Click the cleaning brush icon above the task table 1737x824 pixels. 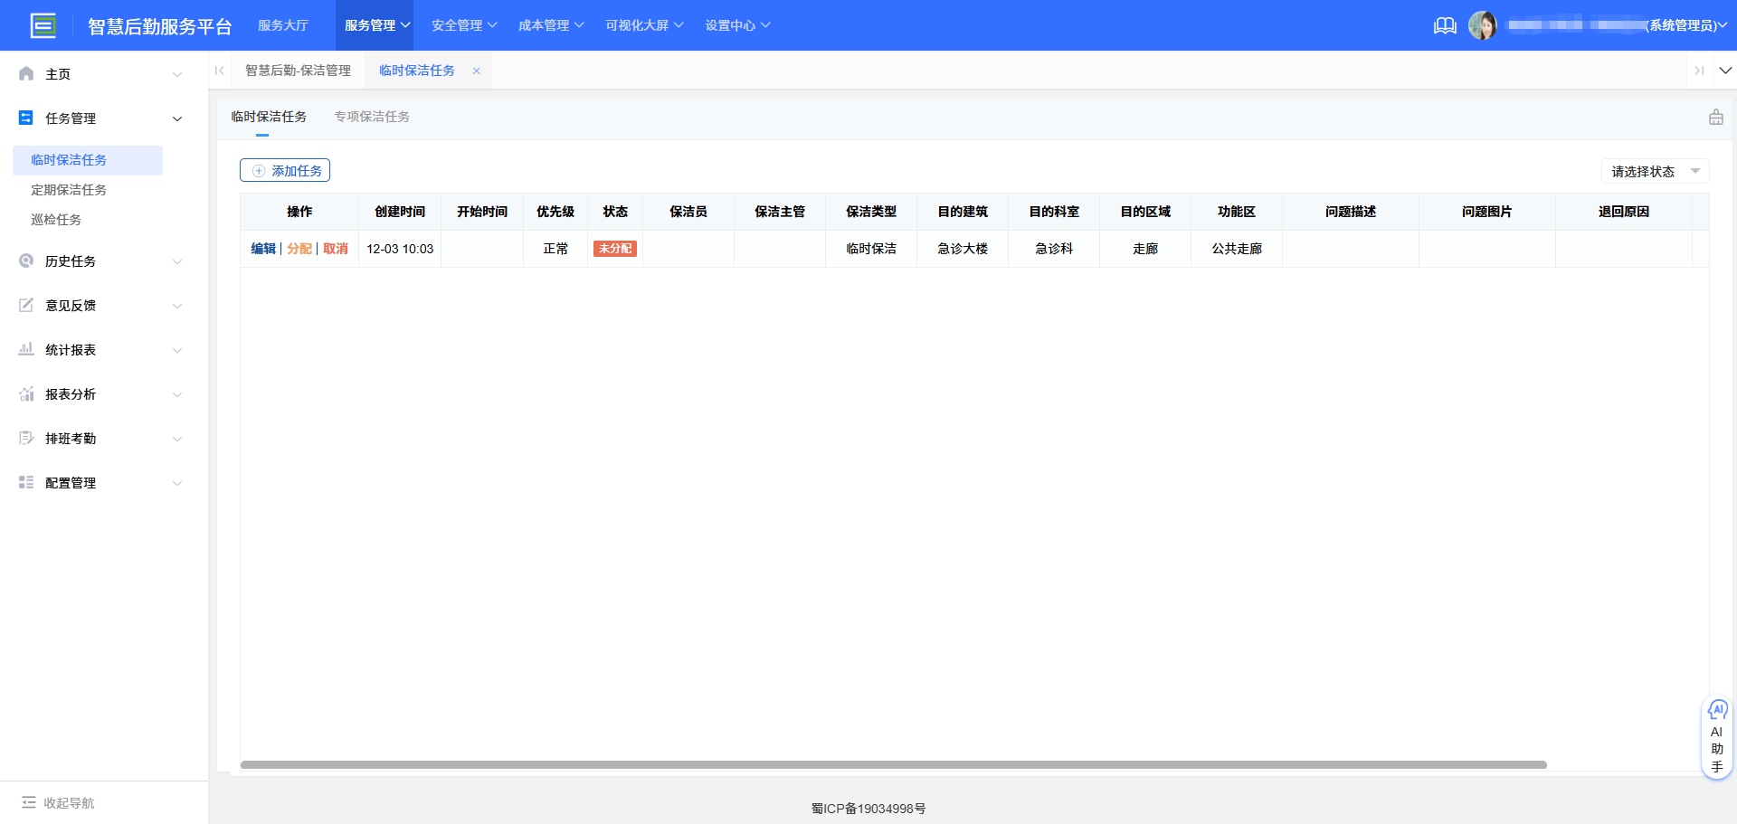[1714, 117]
